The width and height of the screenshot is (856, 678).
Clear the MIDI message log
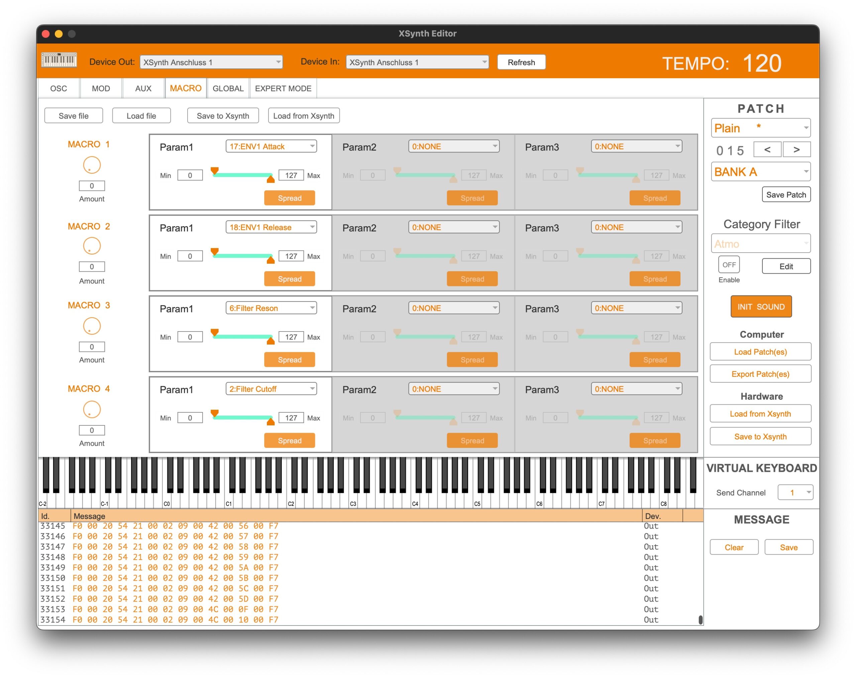tap(734, 547)
